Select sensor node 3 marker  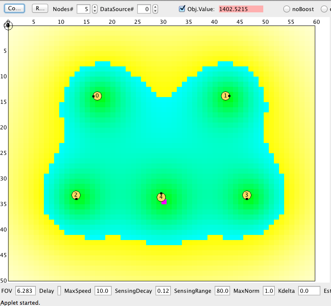[247, 195]
